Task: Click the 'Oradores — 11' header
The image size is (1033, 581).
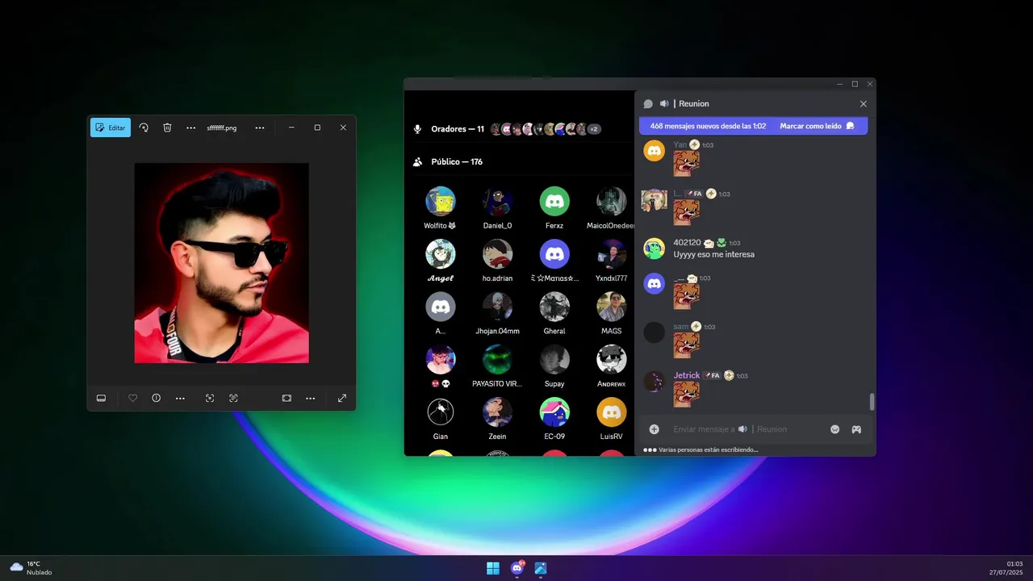Action: [458, 129]
